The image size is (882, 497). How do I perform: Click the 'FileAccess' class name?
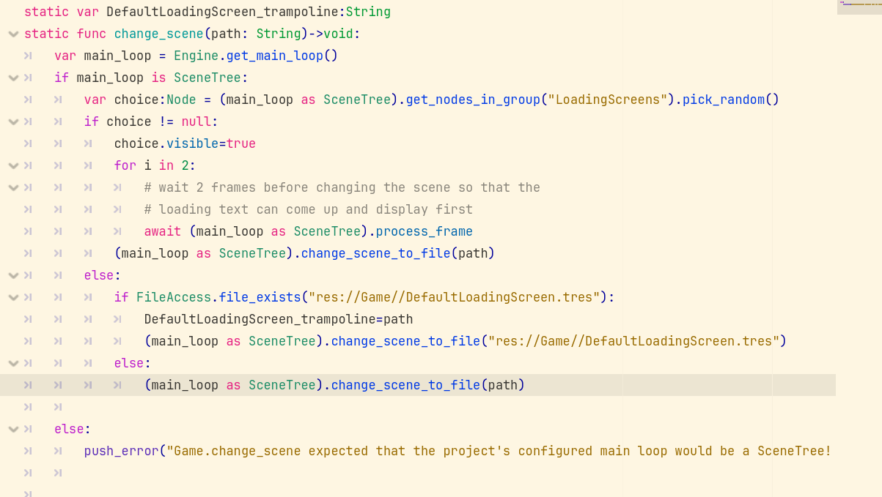coord(174,297)
